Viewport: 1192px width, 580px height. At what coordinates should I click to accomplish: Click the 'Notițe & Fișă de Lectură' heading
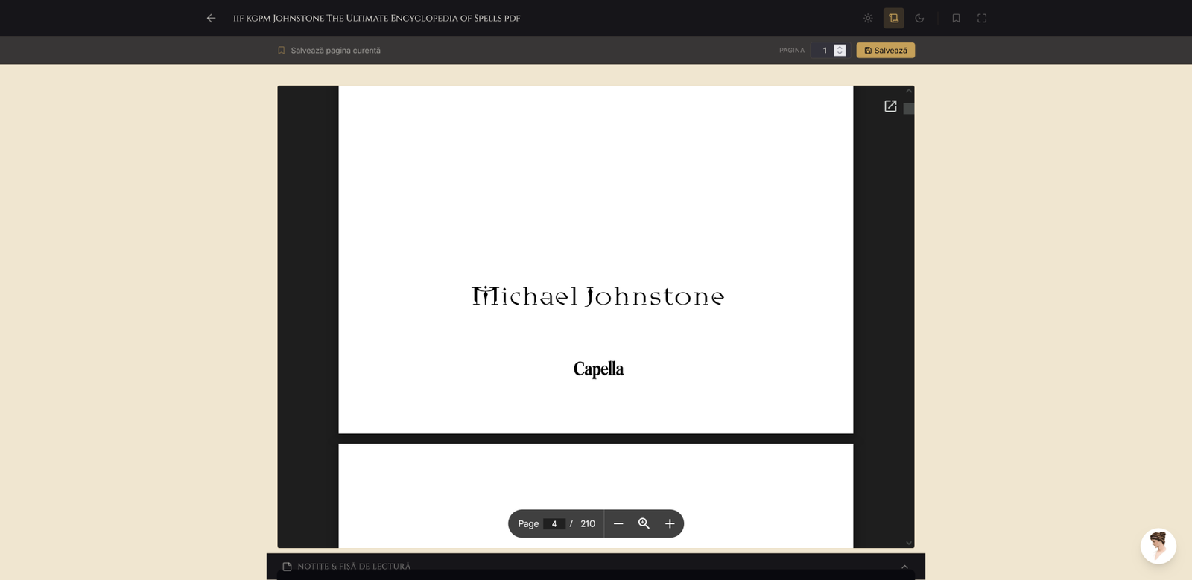pos(354,567)
